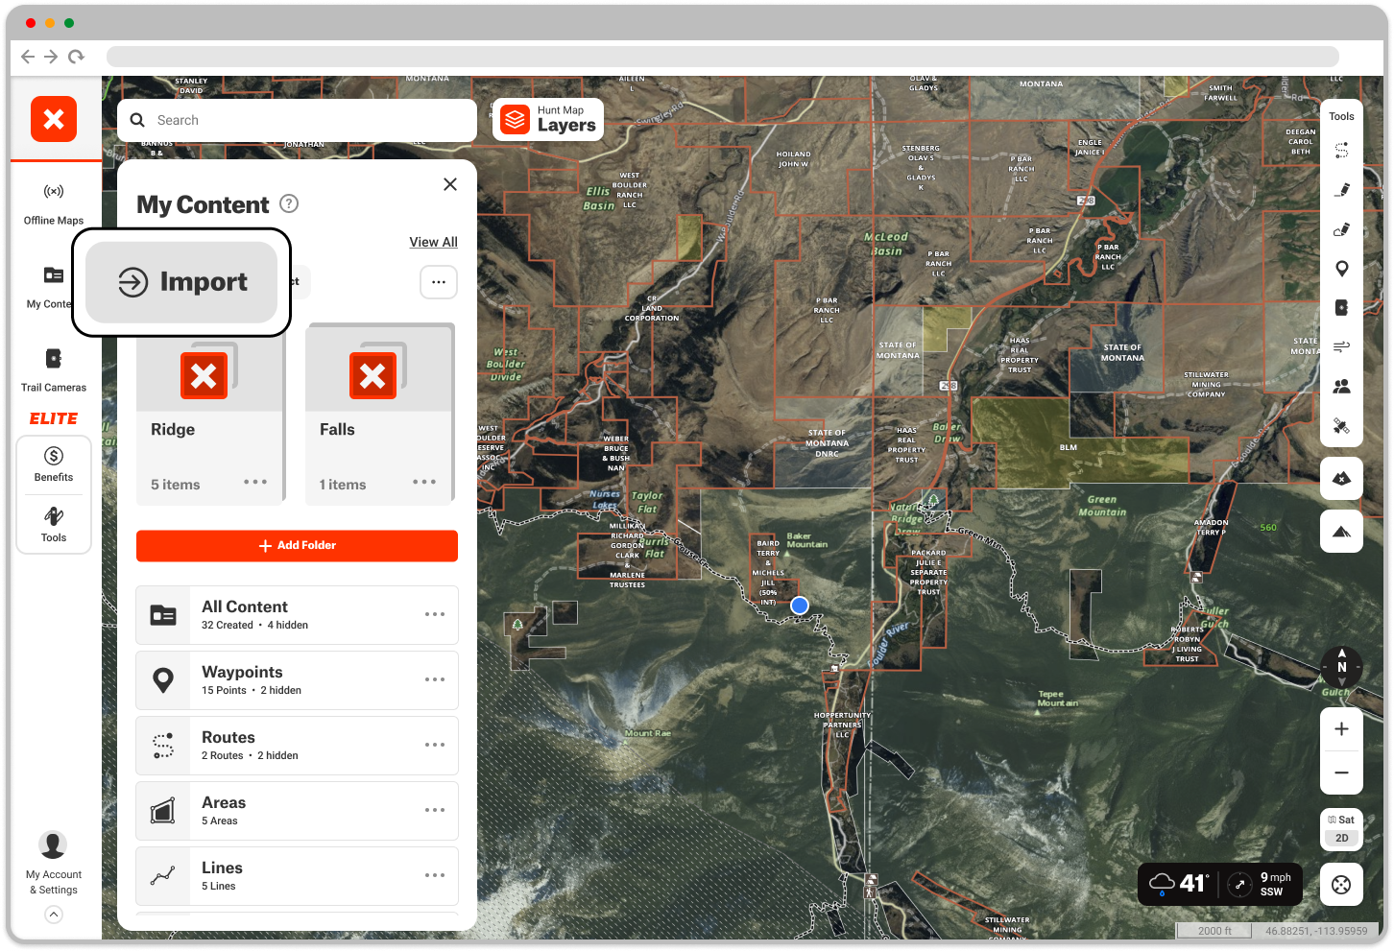Viewport: 1394px width, 951px height.
Task: Open the more options menu beside Import
Action: click(x=439, y=282)
